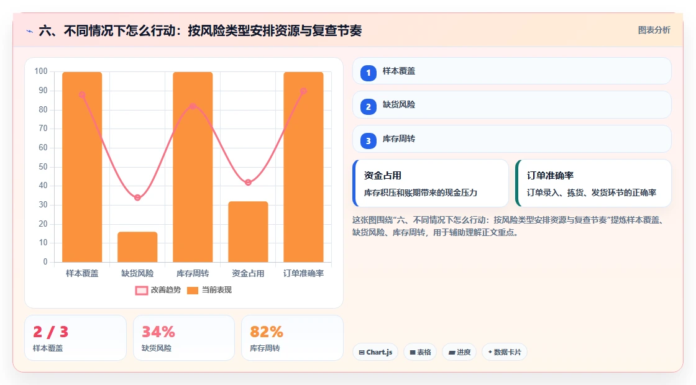Click the 样本覆盖 orange bar
696x385 pixels.
pyautogui.click(x=82, y=167)
